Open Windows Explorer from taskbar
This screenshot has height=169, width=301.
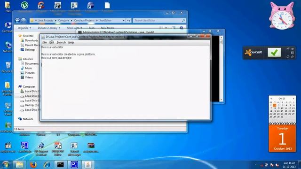[19, 165]
